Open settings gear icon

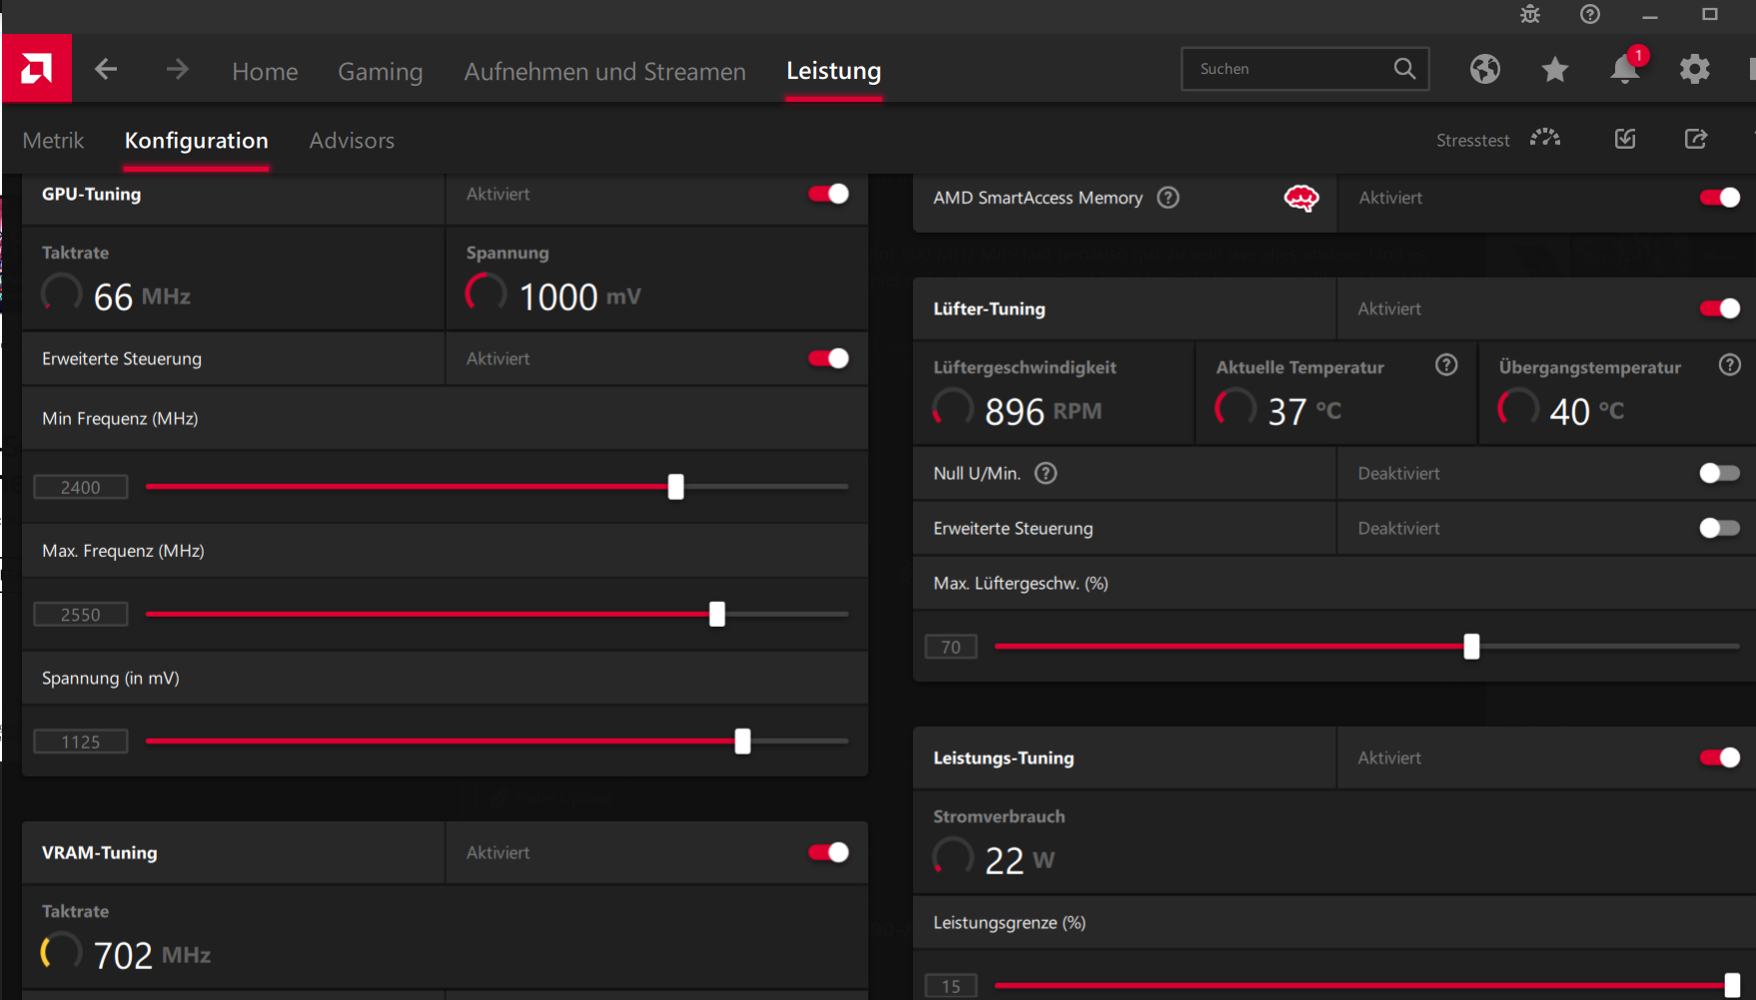coord(1695,69)
